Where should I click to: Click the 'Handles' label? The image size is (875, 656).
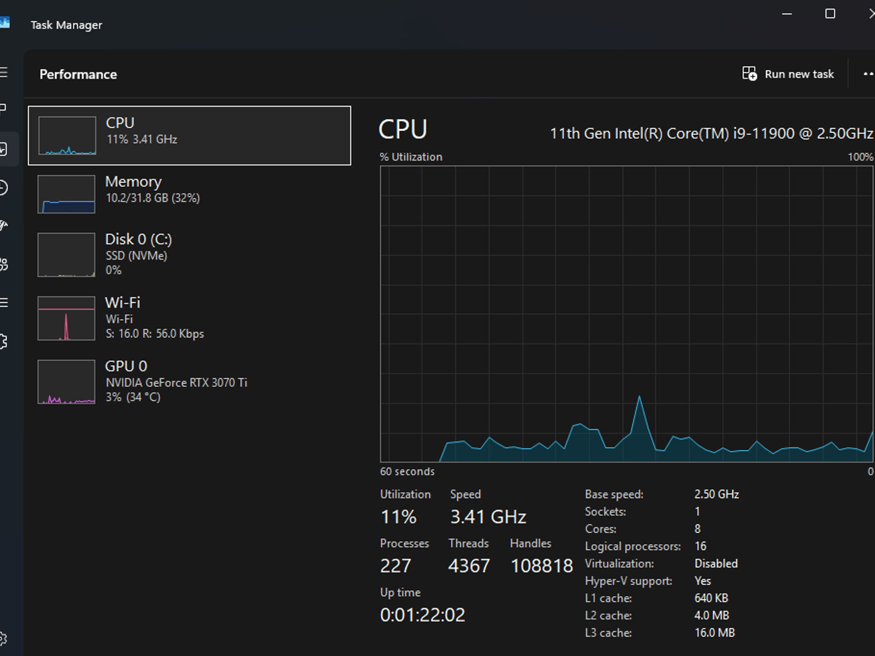(x=531, y=543)
